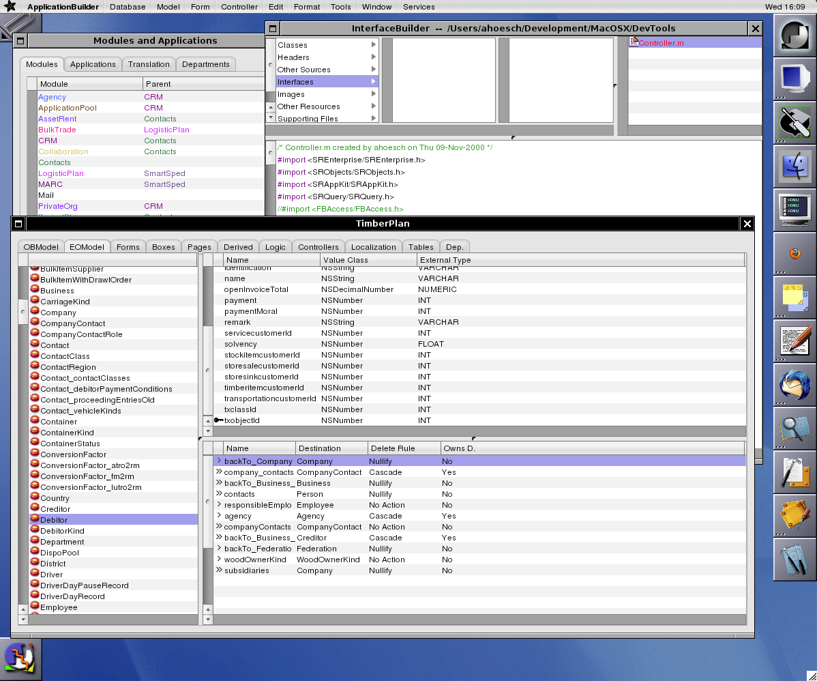Click the entity list scrollbar up arrow
Screen dimensions: 817x681
click(23, 609)
